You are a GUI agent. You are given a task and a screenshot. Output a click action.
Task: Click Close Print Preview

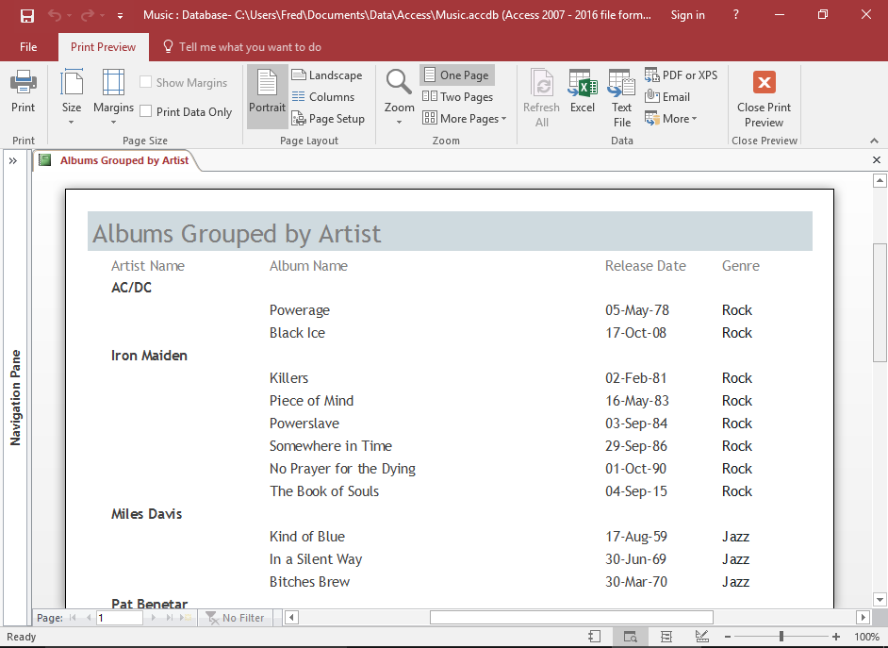pos(764,96)
